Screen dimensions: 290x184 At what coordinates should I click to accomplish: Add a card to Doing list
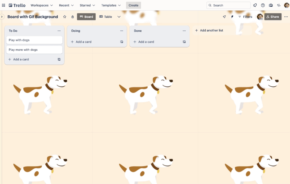[81, 42]
